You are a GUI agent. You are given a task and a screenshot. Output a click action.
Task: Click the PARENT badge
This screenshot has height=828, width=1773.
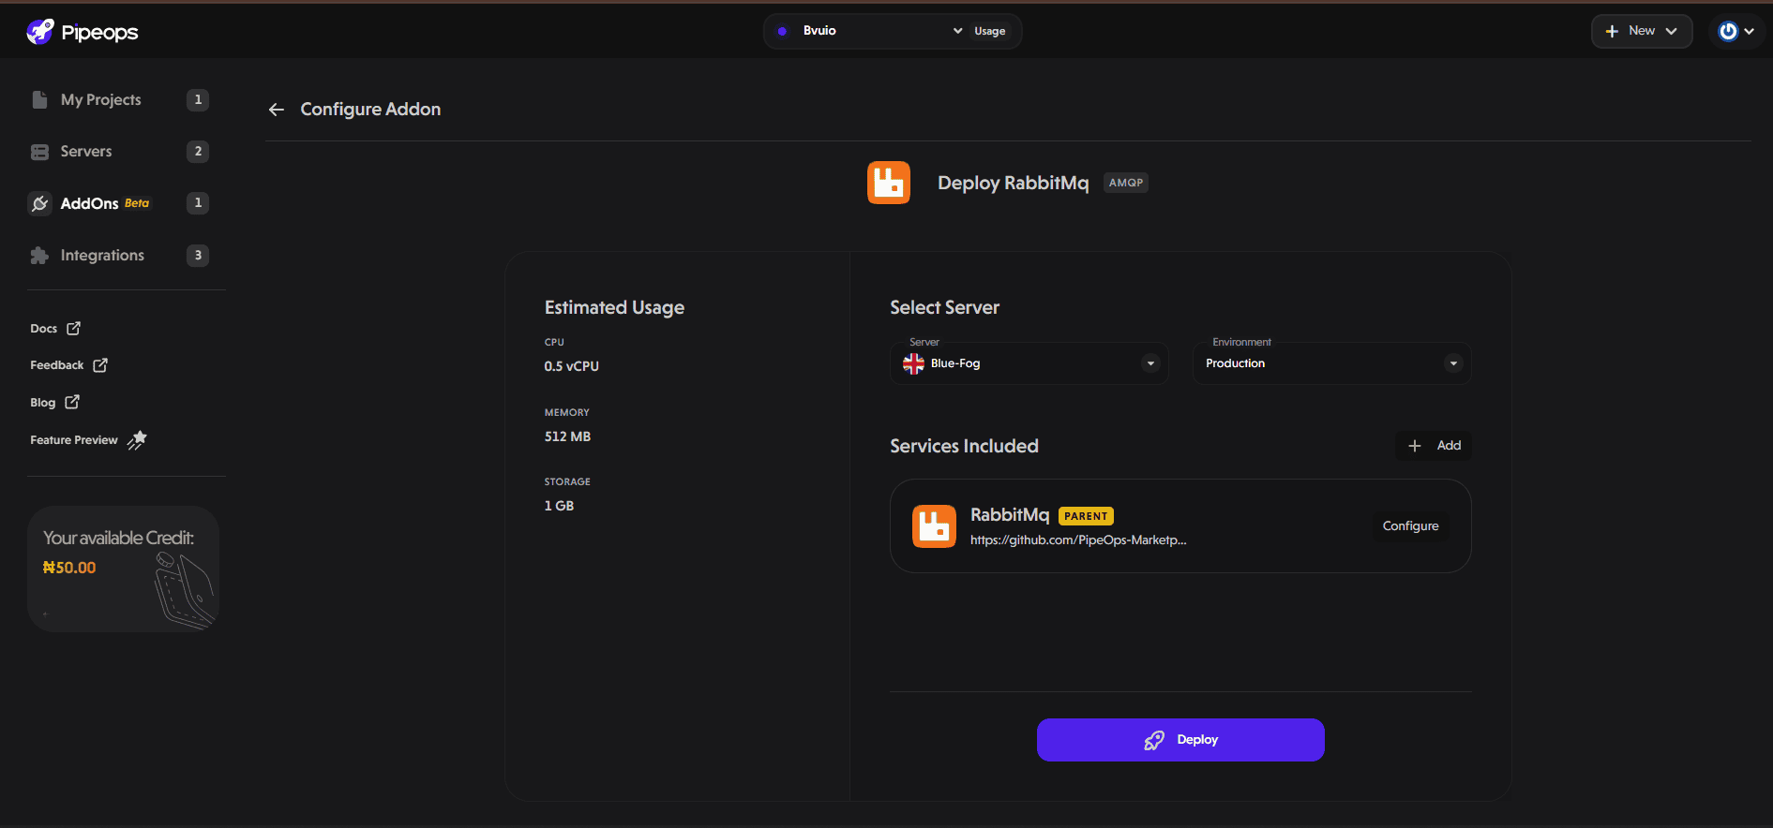coord(1086,516)
